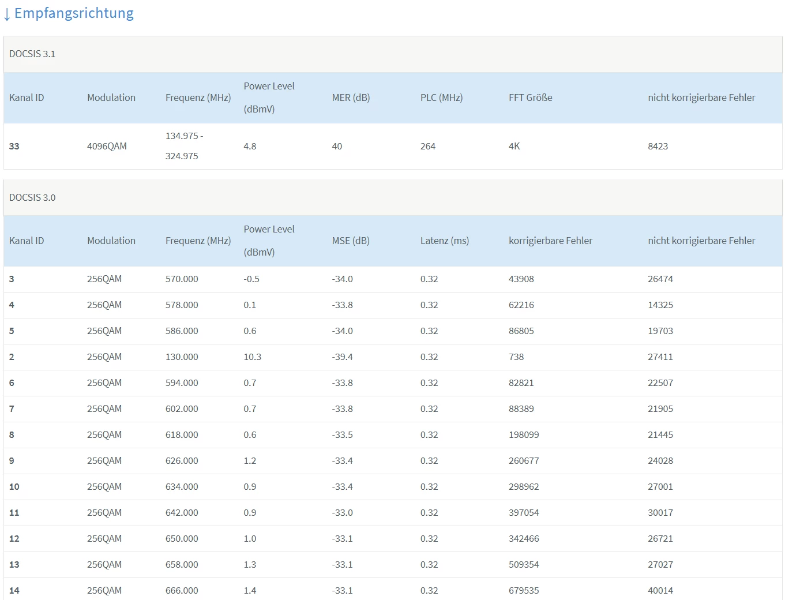785x600 pixels.
Task: Select the 4096QAM modulation cell
Action: (107, 146)
